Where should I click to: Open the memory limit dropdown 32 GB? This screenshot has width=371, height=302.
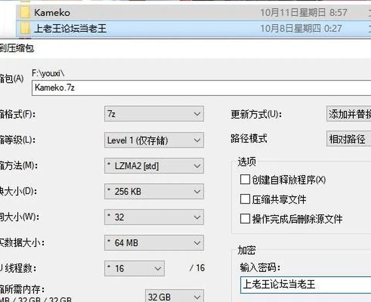click(174, 296)
